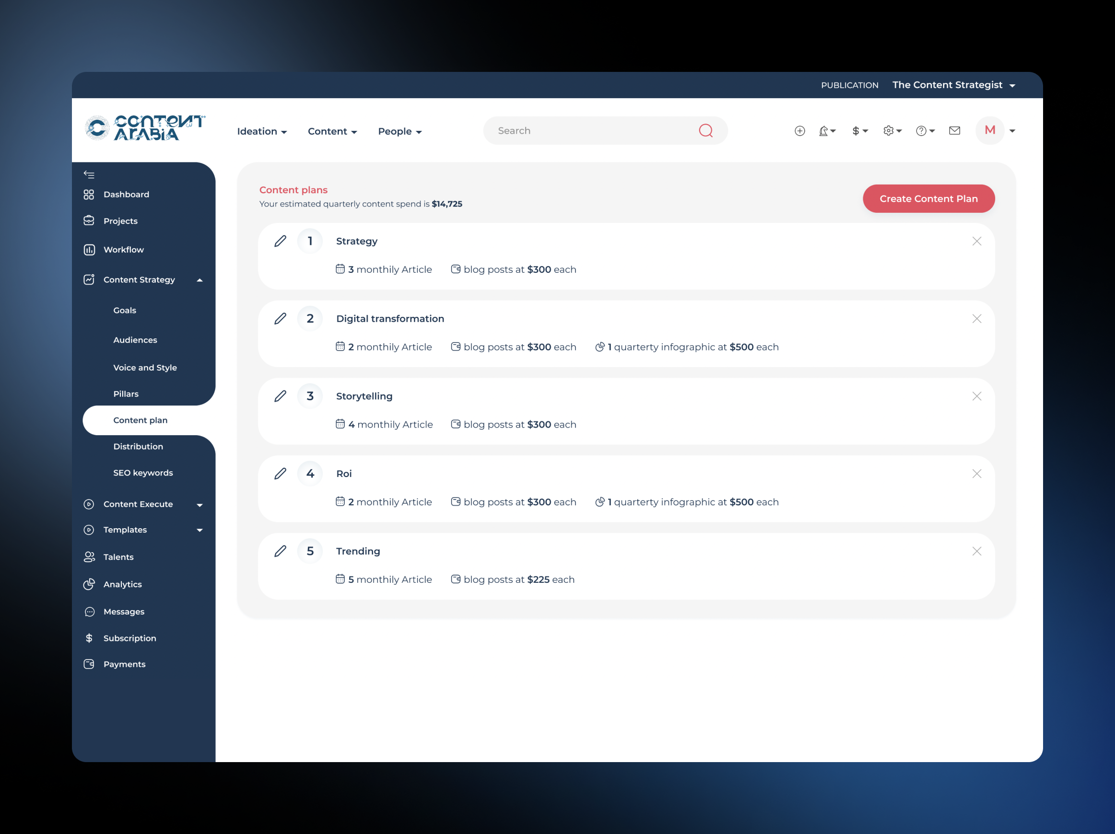The height and width of the screenshot is (834, 1115).
Task: Collapse the sidebar with the menu-fold icon
Action: pyautogui.click(x=89, y=175)
